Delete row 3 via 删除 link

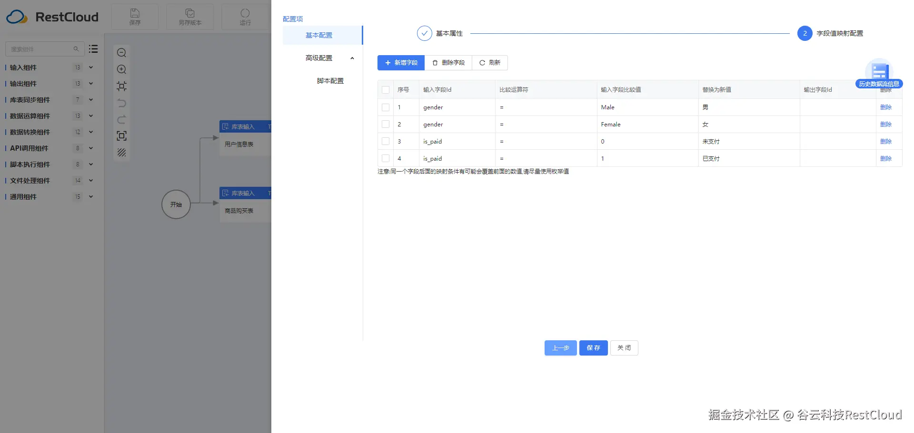click(x=886, y=142)
